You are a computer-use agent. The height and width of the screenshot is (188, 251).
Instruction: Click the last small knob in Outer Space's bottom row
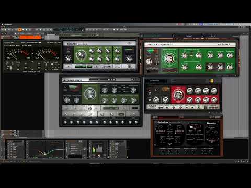pyautogui.click(x=136, y=122)
